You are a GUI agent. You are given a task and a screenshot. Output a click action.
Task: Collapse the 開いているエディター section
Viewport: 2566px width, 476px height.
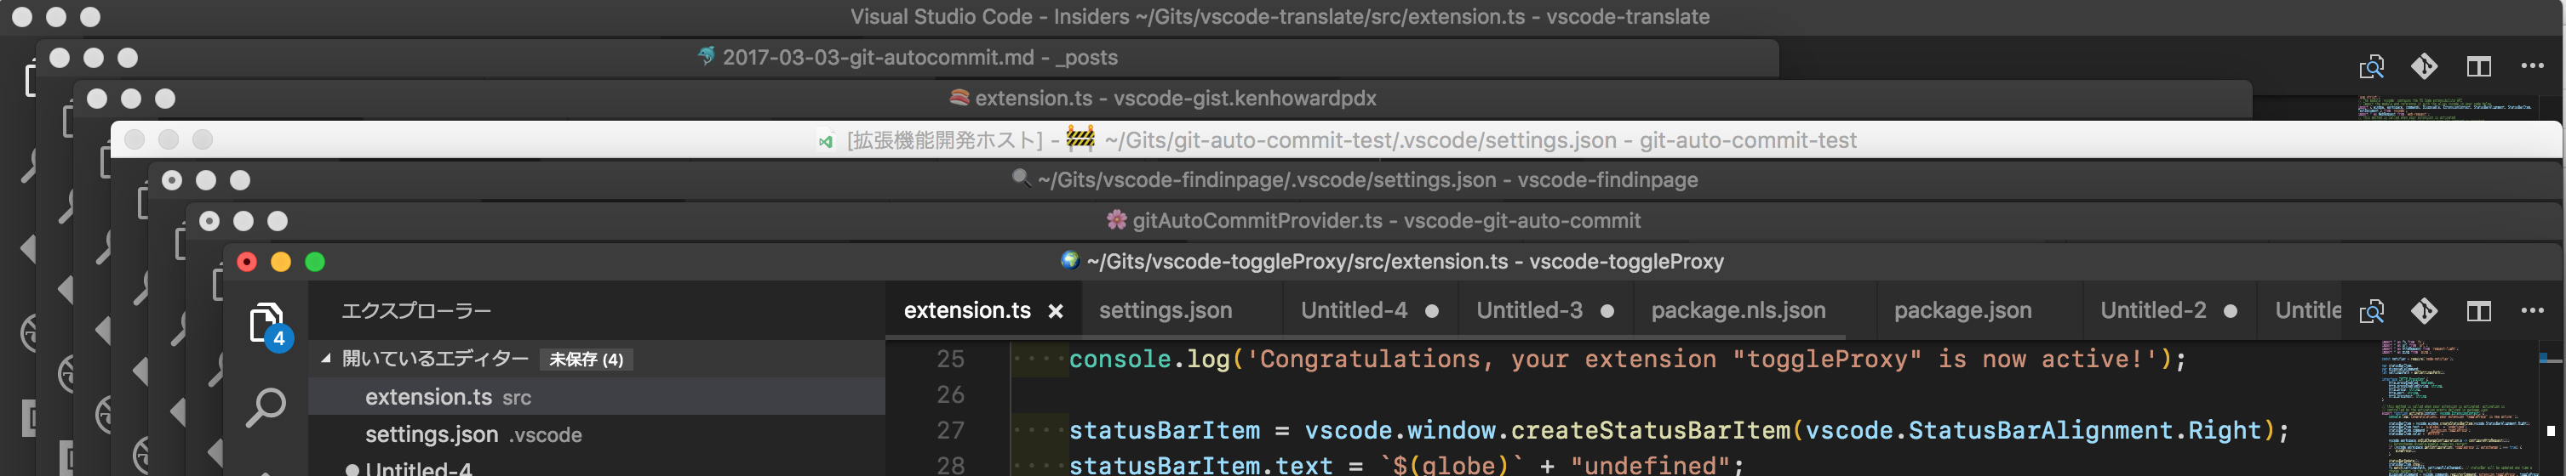coord(326,359)
